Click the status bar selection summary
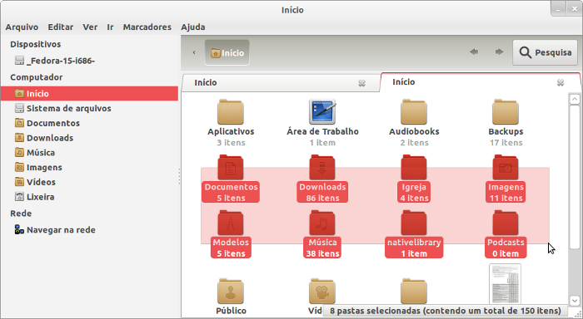The width and height of the screenshot is (583, 319). 446,311
